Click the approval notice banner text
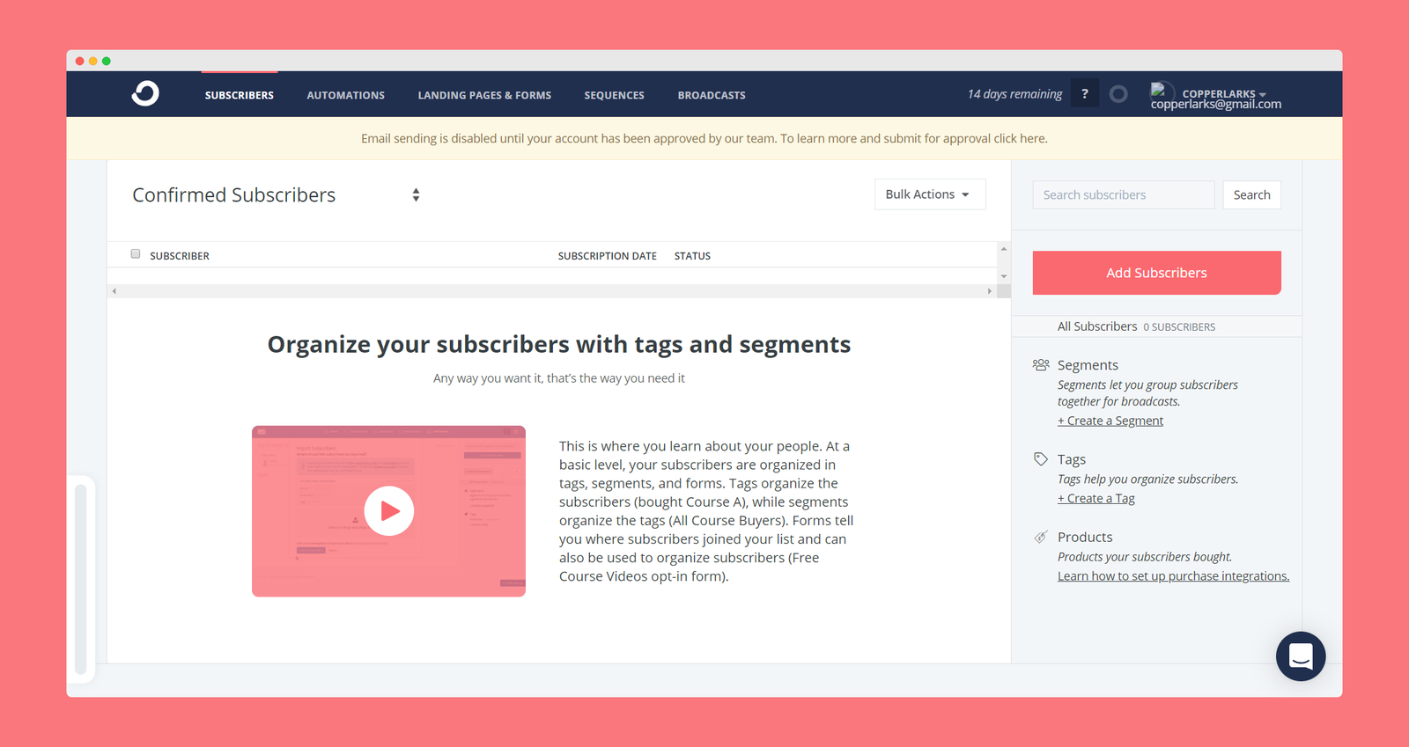 click(x=704, y=138)
